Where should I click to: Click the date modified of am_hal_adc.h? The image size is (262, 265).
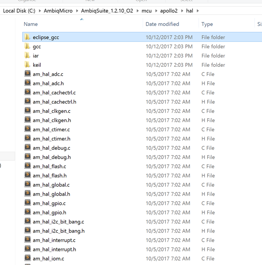point(168,83)
